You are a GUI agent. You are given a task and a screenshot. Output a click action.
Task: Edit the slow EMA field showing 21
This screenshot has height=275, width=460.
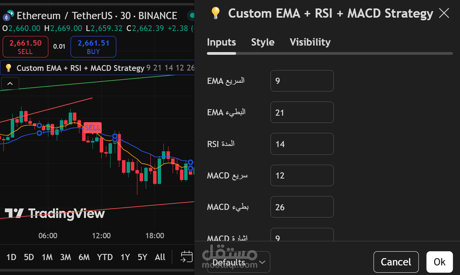click(x=302, y=112)
